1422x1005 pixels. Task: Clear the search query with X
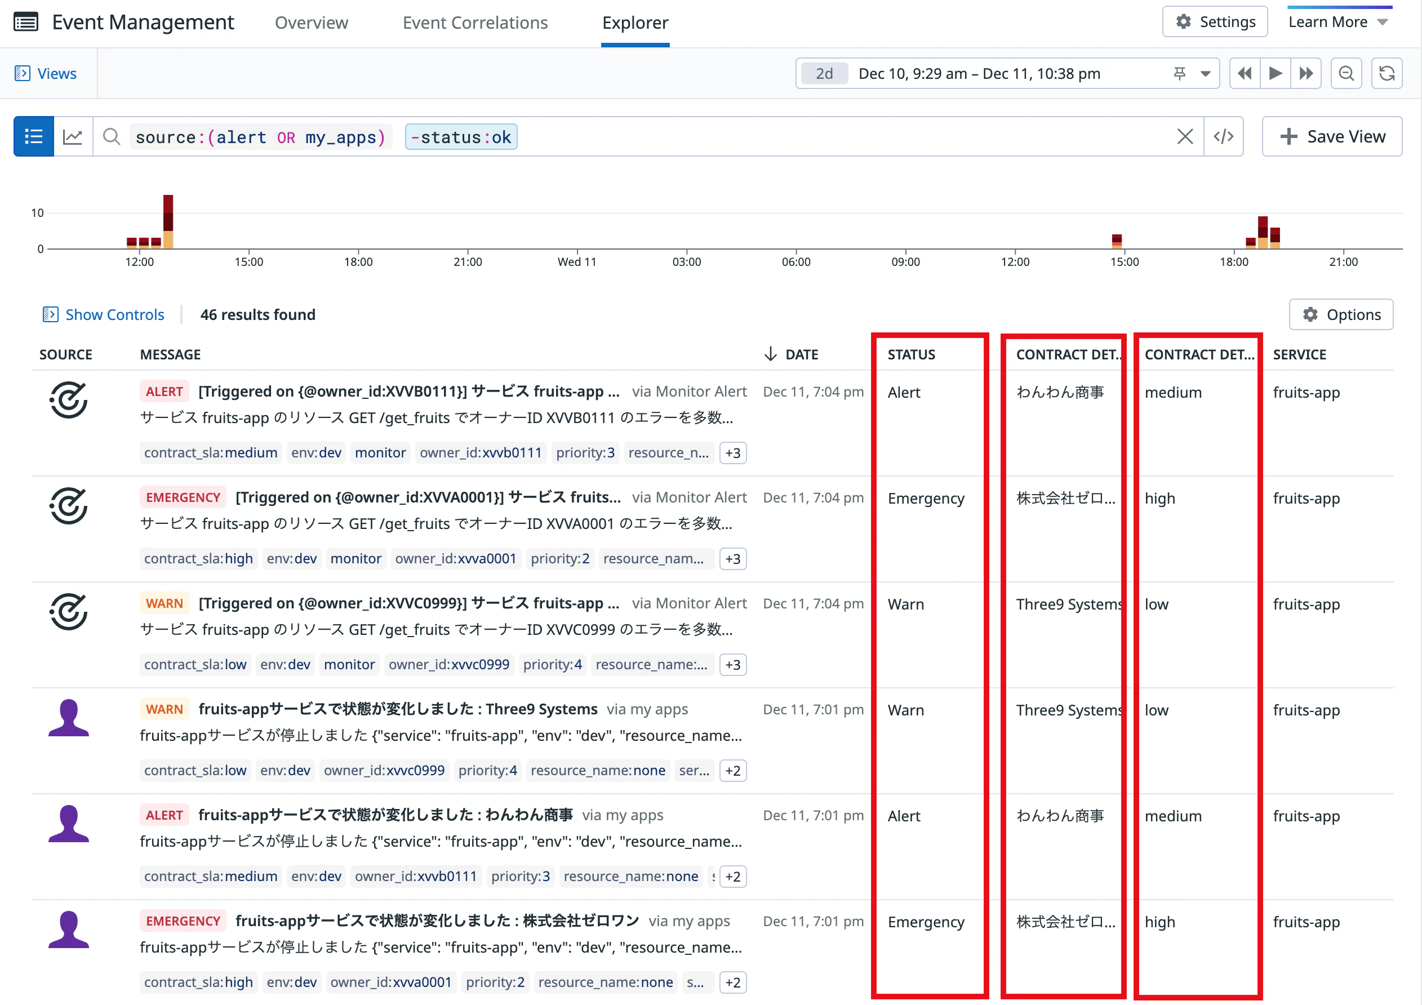coord(1184,136)
